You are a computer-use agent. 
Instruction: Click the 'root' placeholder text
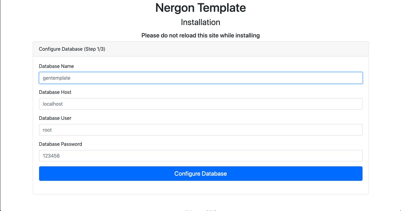click(48, 130)
